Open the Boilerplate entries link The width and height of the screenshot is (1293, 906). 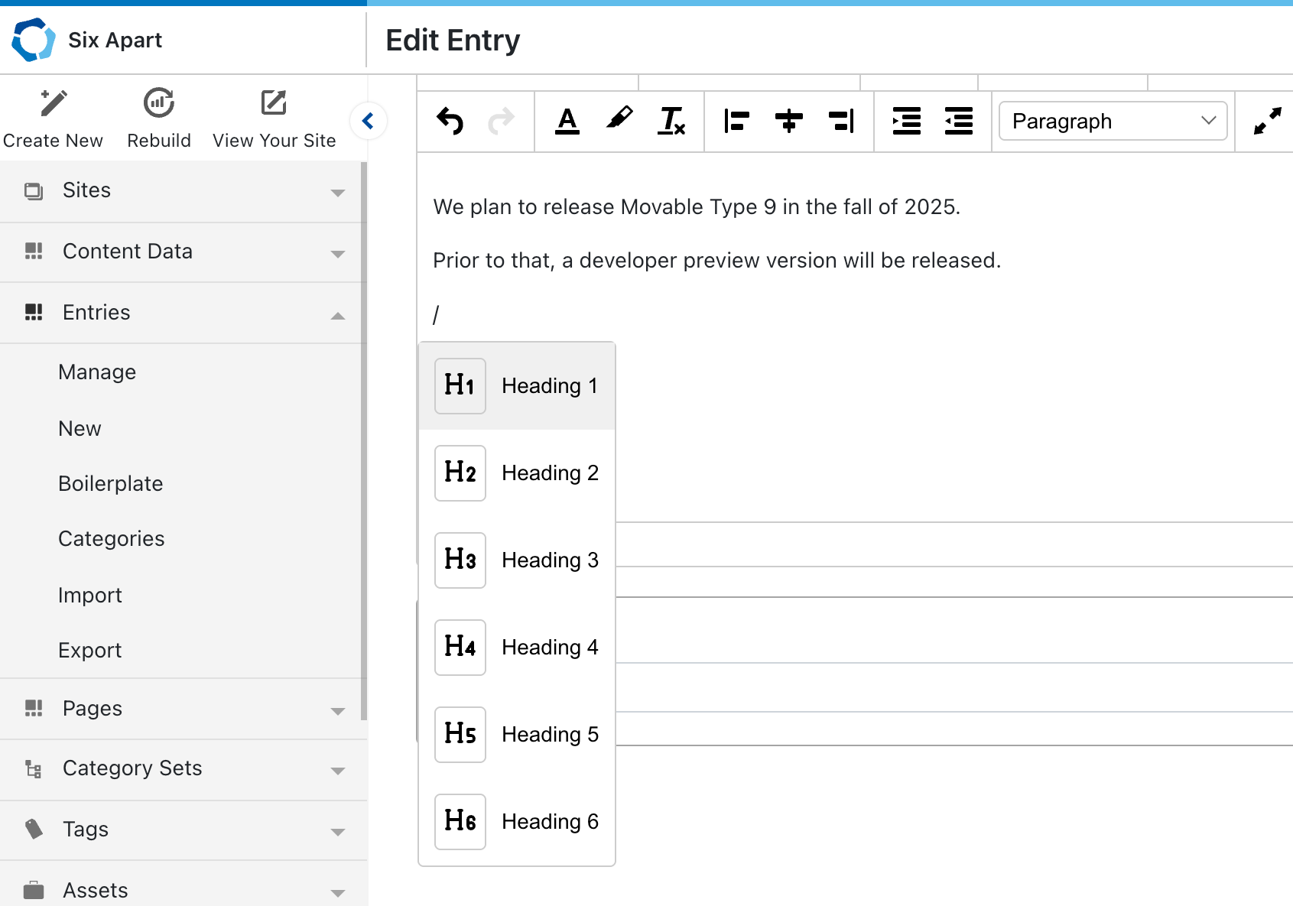pyautogui.click(x=111, y=484)
